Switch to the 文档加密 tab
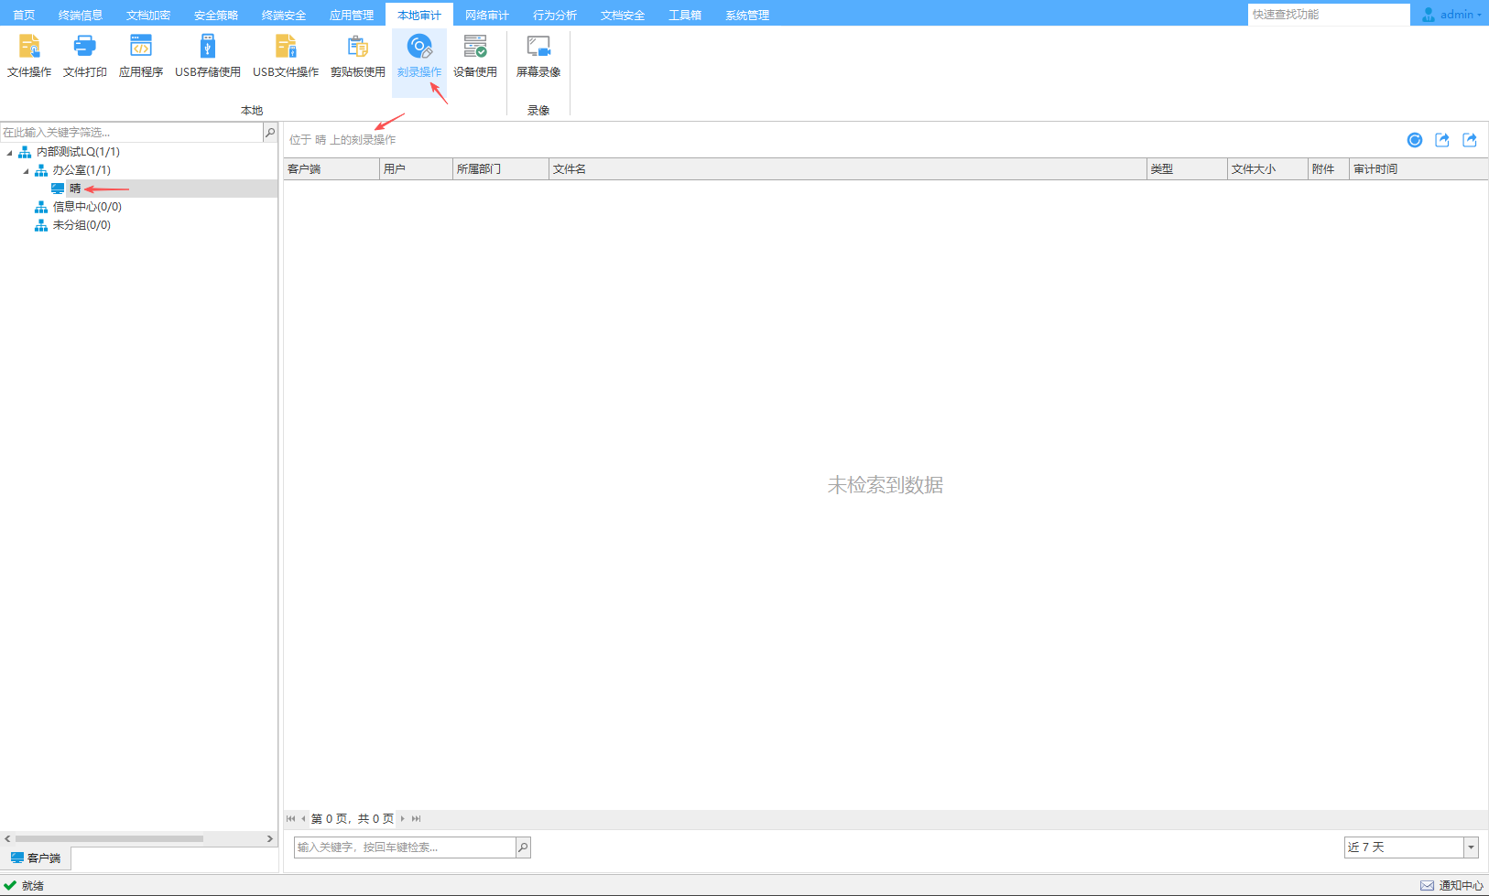Screen dimensions: 1489x896 tap(148, 15)
